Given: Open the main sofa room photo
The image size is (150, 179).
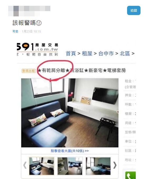Looking at the screenshot, I should point(70,113).
